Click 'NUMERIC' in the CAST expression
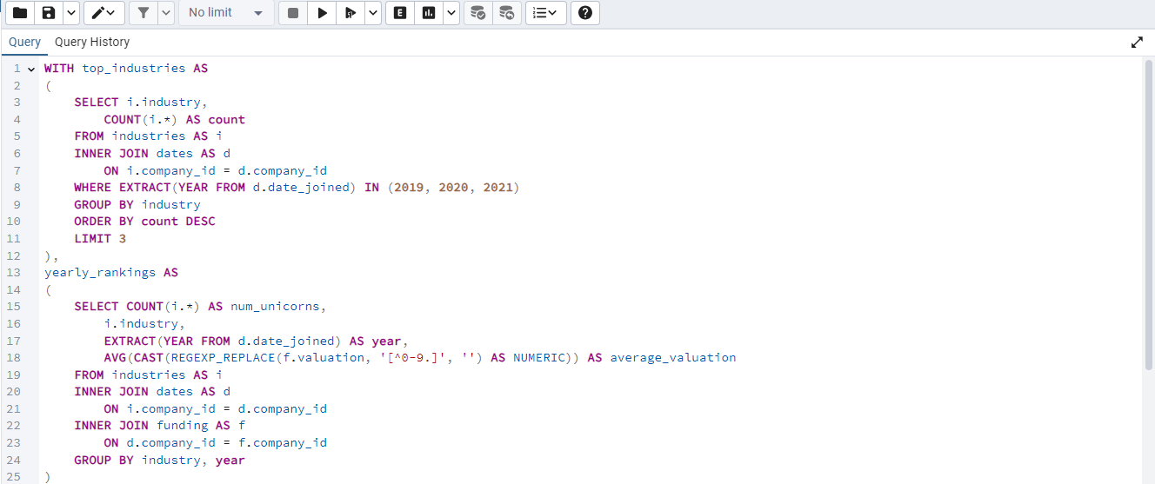Screen dimensions: 1155x484 (539, 357)
